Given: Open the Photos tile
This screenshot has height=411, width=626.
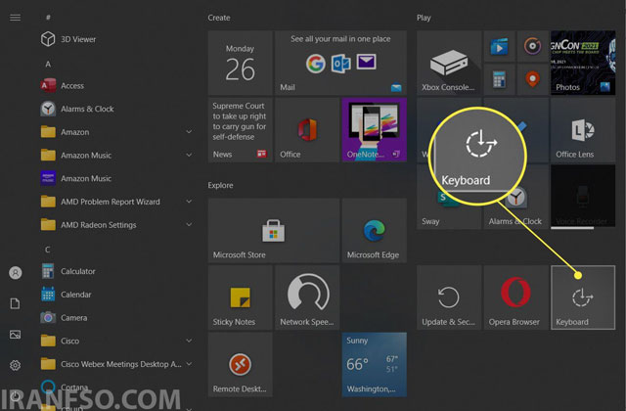Looking at the screenshot, I should click(x=583, y=63).
